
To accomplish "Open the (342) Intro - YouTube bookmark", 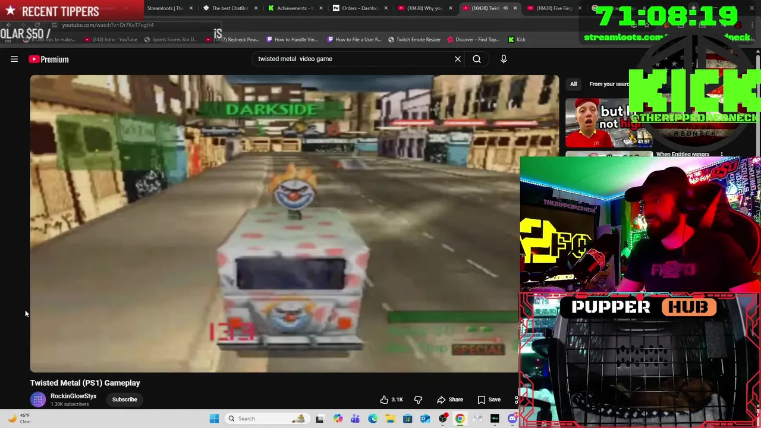I will [111, 40].
